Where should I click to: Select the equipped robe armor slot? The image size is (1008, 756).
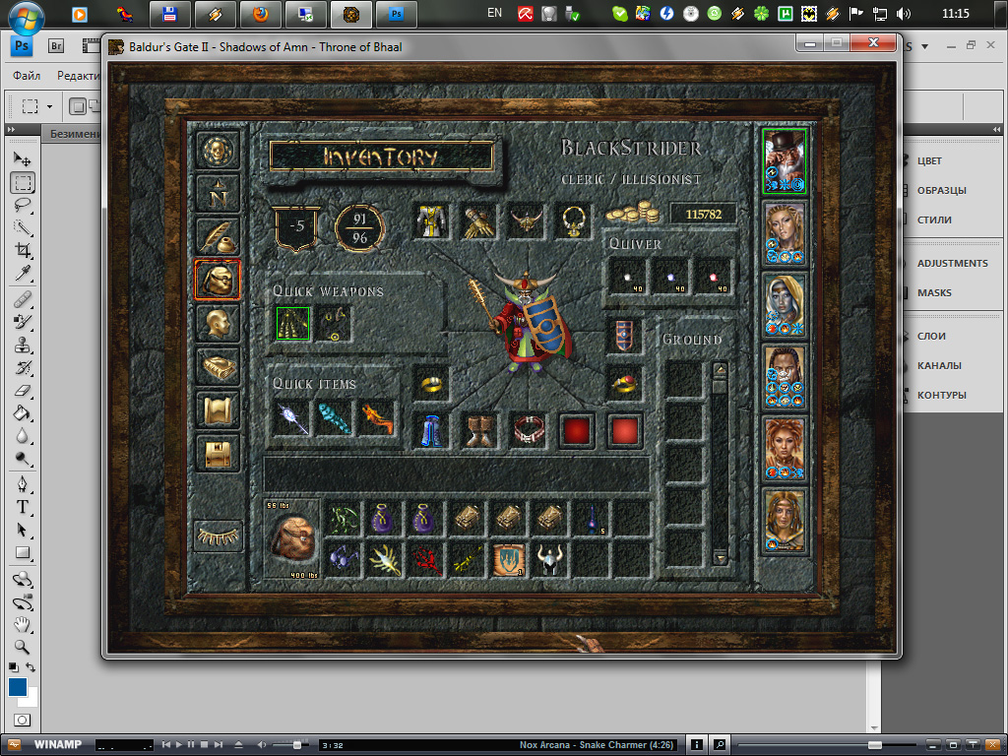coord(431,221)
